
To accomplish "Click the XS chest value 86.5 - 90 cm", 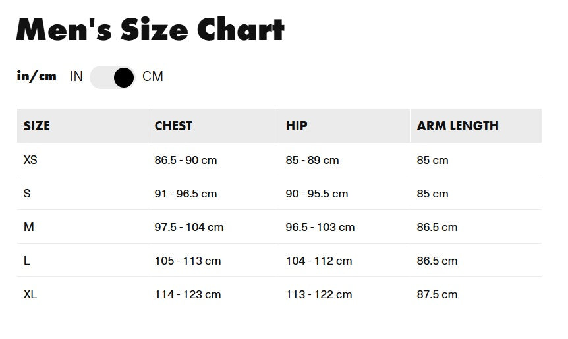I will 186,160.
